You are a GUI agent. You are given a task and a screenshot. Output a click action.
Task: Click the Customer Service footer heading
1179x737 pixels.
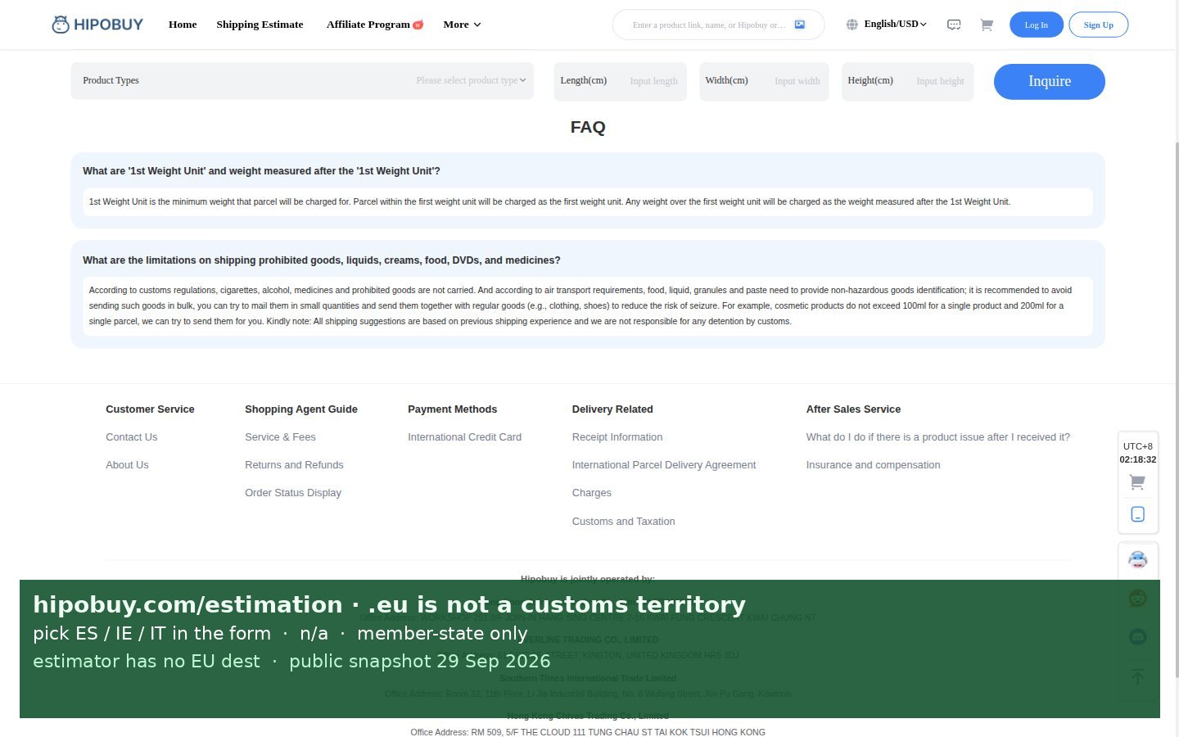pos(150,409)
